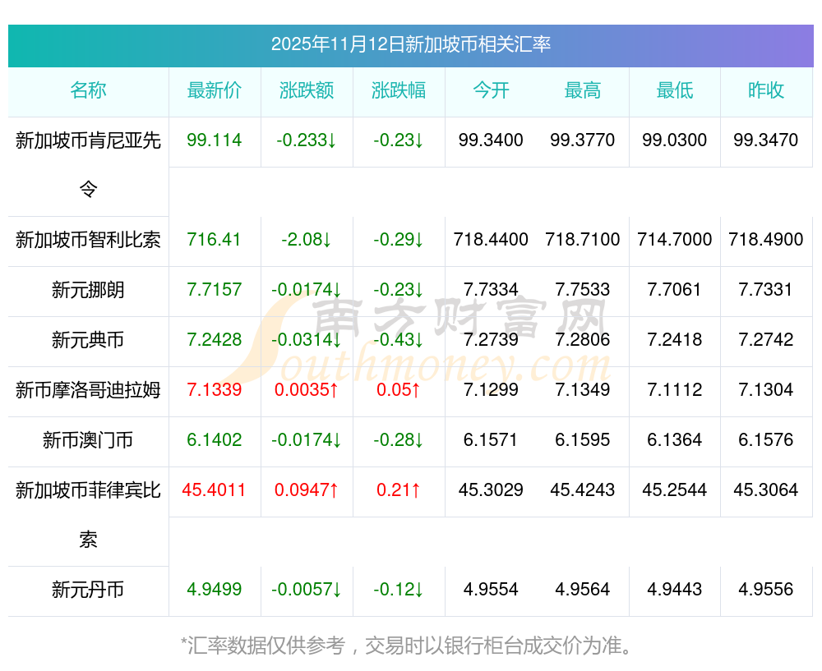Click the row name 新加坡币肯尼亚先令
Viewport: 822px width, 671px height.
pos(88,164)
